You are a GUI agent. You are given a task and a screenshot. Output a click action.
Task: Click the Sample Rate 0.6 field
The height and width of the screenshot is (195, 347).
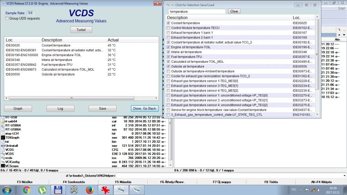click(x=31, y=13)
